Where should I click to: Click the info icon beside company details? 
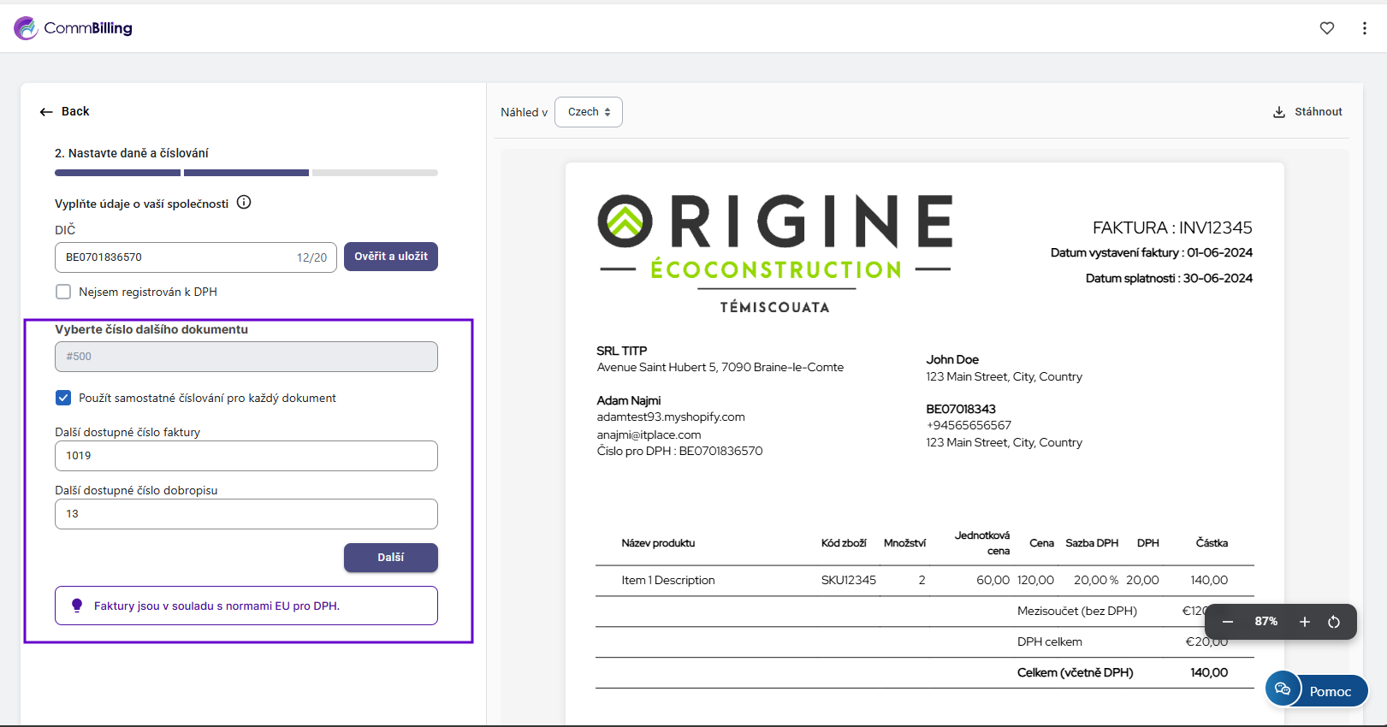coord(244,203)
